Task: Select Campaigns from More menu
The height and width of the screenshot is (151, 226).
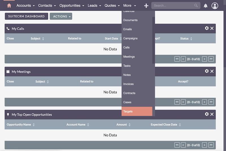Action: click(x=137, y=38)
